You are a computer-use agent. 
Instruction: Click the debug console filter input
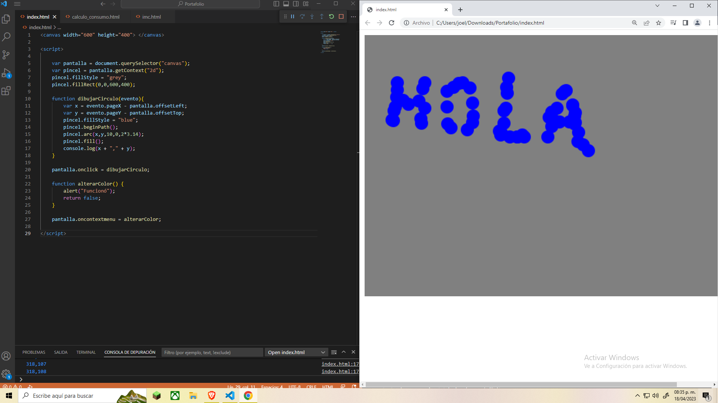pos(212,352)
